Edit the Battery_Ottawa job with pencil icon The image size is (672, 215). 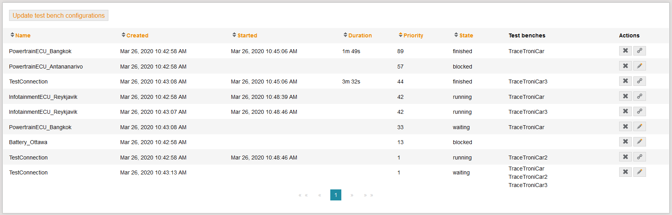tap(639, 142)
